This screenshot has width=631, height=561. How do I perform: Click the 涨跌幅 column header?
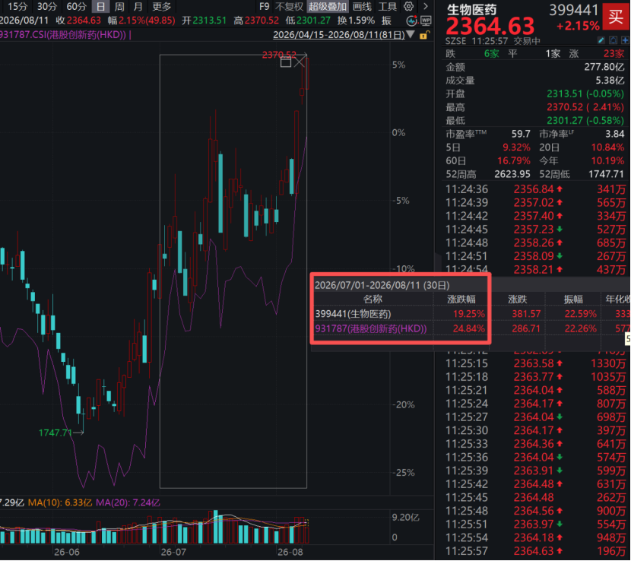click(x=461, y=299)
